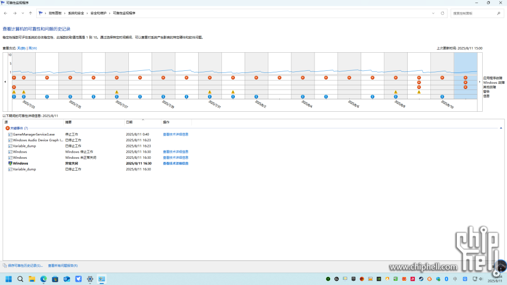The height and width of the screenshot is (285, 507).
Task: Click the 关键事件 (7) group heading
Action: [x=19, y=128]
